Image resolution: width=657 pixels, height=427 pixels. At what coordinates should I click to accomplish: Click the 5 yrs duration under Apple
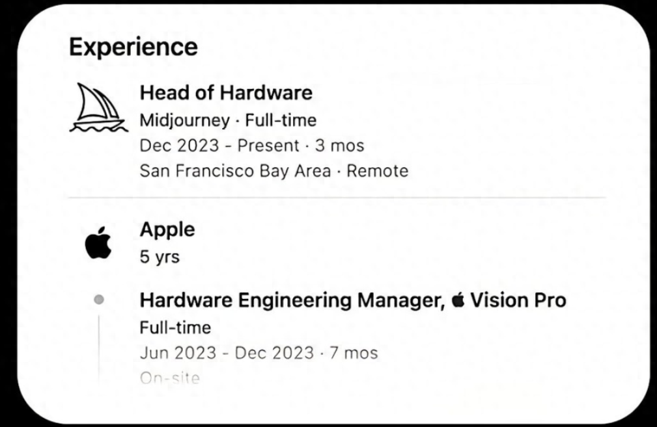click(160, 257)
